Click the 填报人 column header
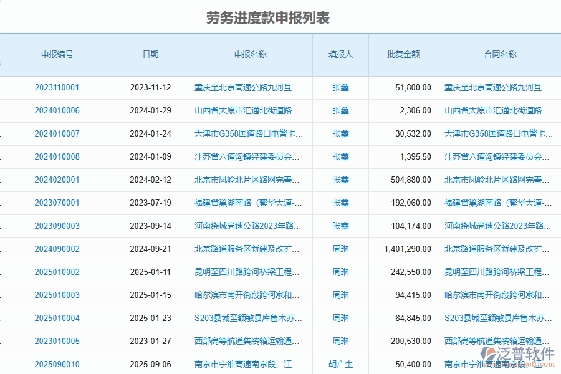Screen dimensions: 561x374 coord(340,54)
